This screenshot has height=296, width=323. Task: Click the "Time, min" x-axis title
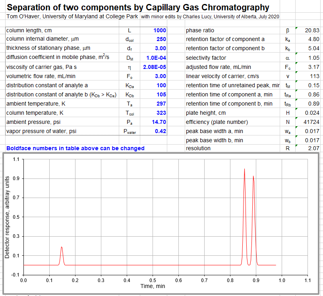tap(153, 286)
